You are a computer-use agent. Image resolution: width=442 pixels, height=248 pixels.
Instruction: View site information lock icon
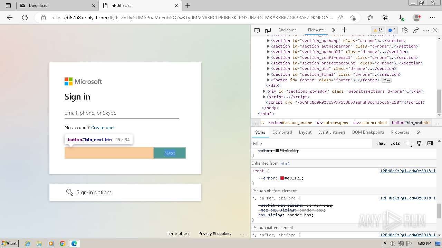(43, 18)
